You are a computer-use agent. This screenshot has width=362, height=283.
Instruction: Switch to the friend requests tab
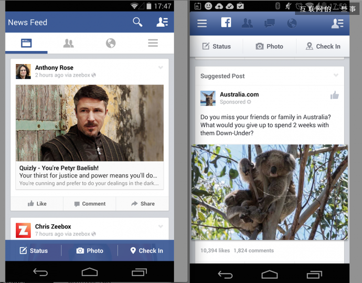point(68,43)
